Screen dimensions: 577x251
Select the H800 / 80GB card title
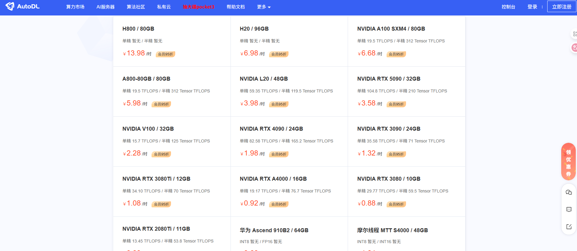(138, 29)
